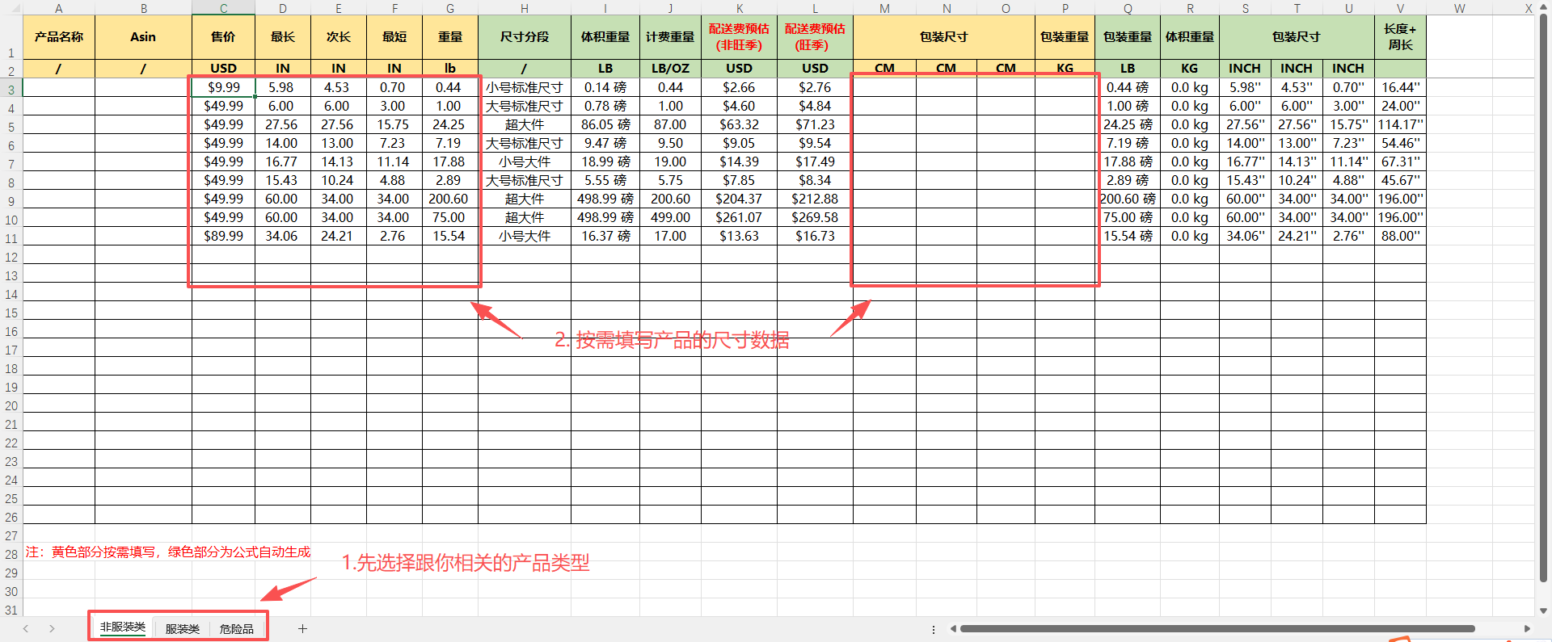Select the row 5 header

coord(11,127)
